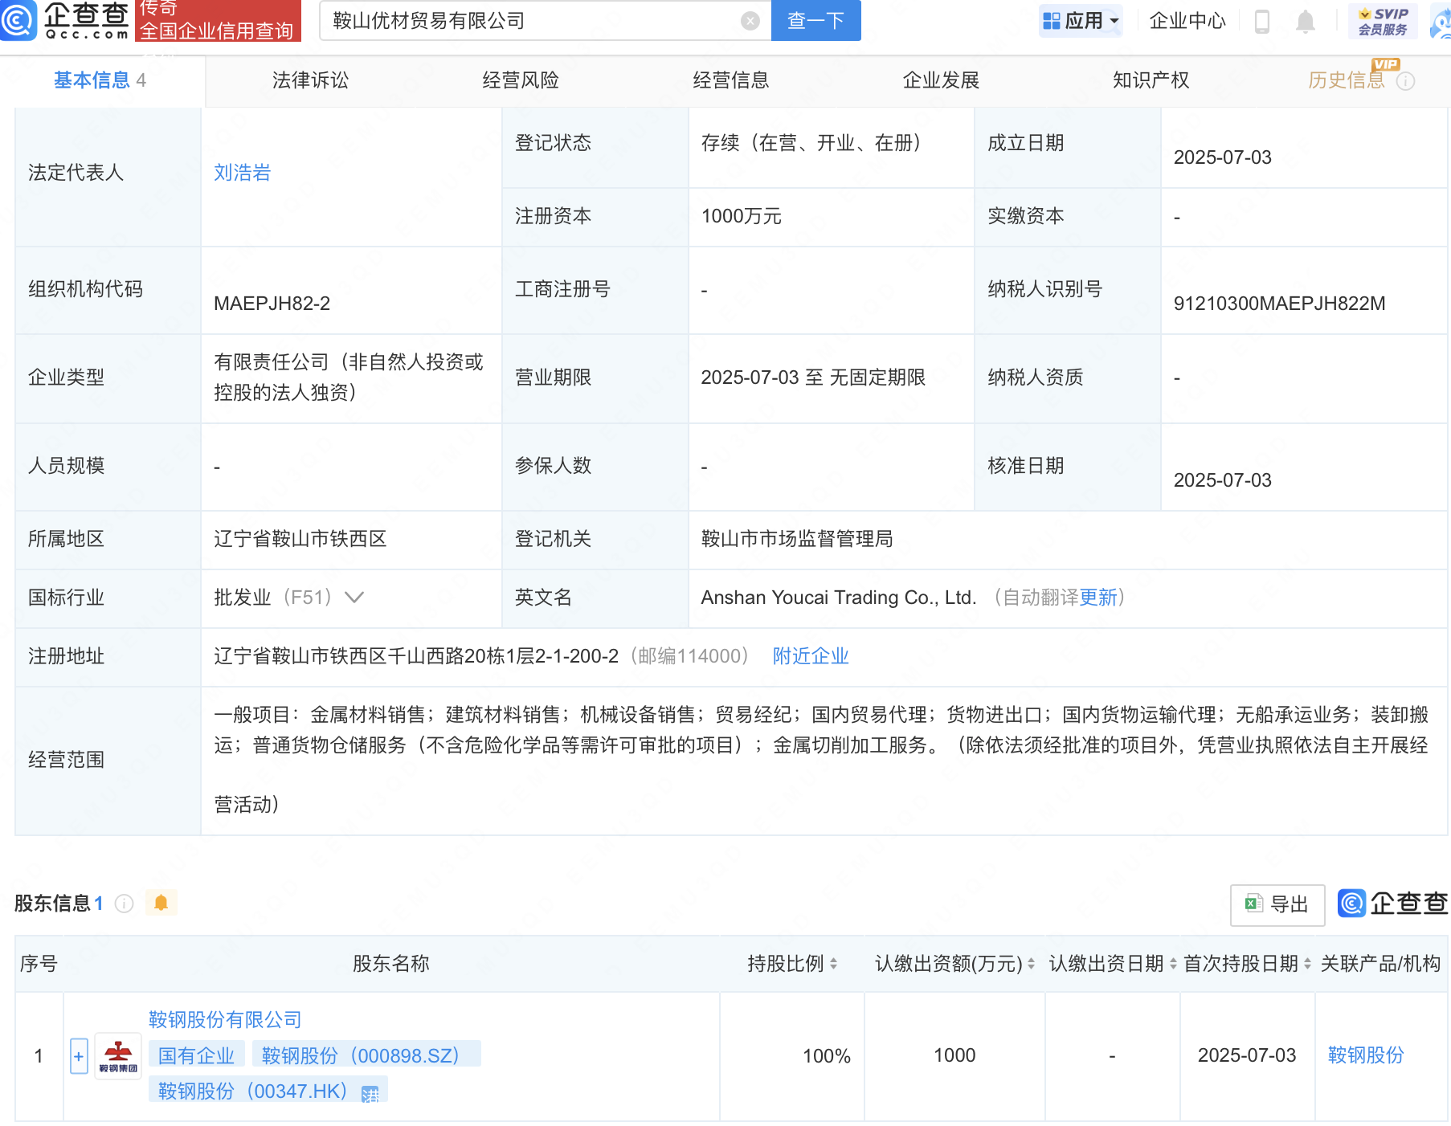
Task: Open legal representative 刘浩岩 link
Action: [242, 173]
